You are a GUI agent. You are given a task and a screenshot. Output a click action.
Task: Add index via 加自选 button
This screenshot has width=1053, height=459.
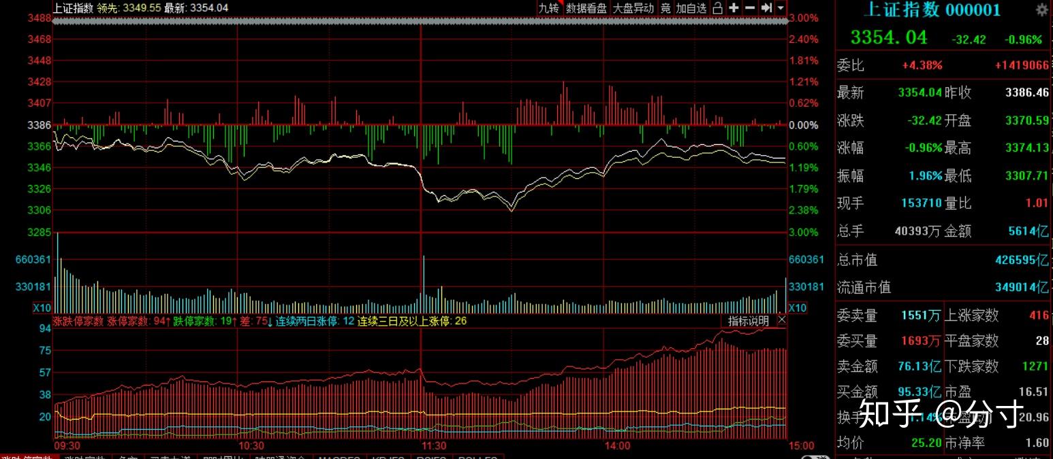(691, 8)
